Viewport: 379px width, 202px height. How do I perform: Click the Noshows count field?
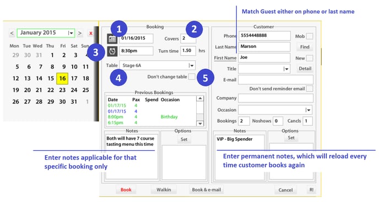pyautogui.click(x=278, y=121)
